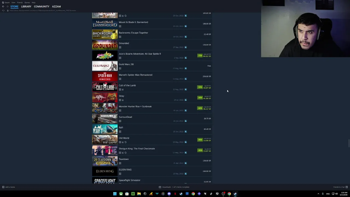Switch to the STORE tab

click(x=14, y=7)
